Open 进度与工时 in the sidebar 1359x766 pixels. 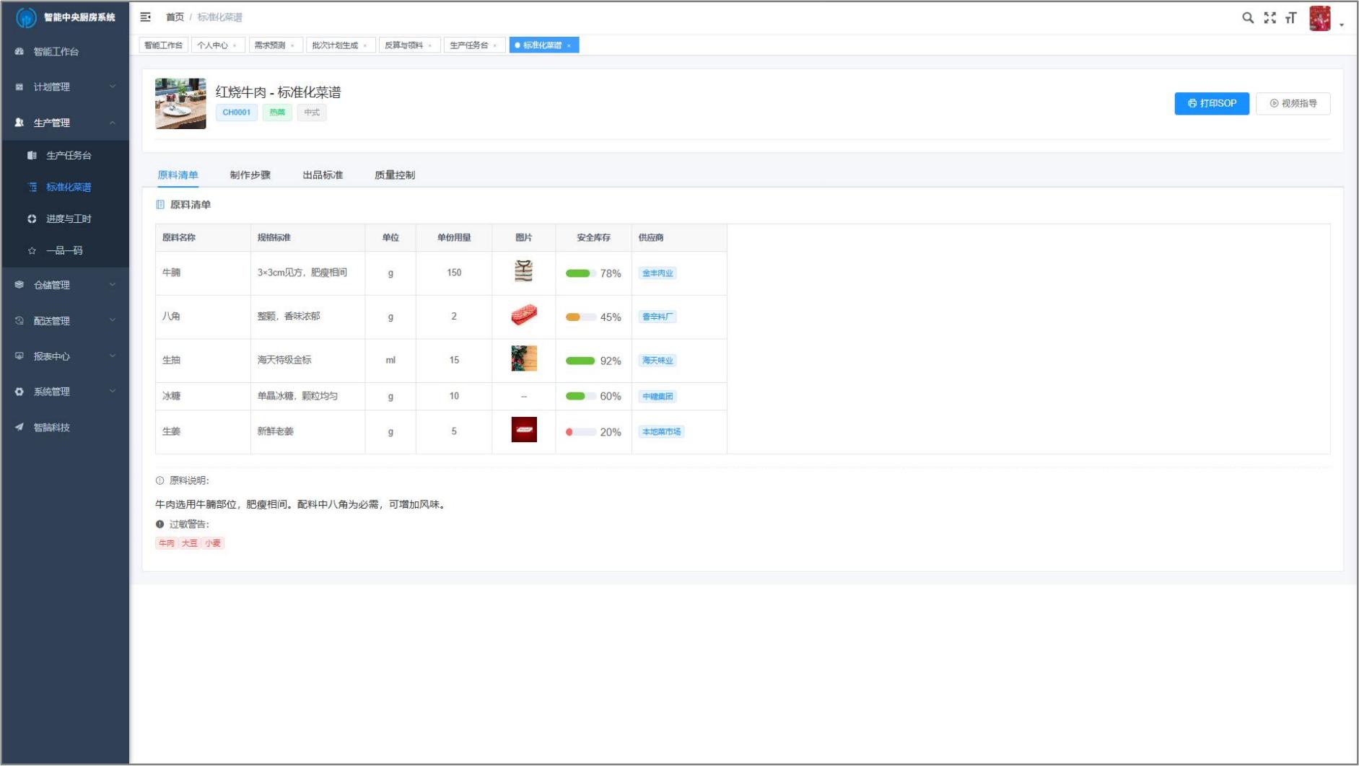(x=69, y=219)
